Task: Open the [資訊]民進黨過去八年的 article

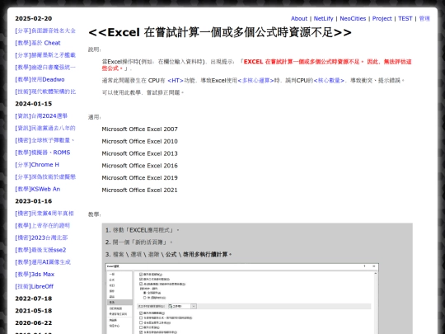Action: click(45, 128)
